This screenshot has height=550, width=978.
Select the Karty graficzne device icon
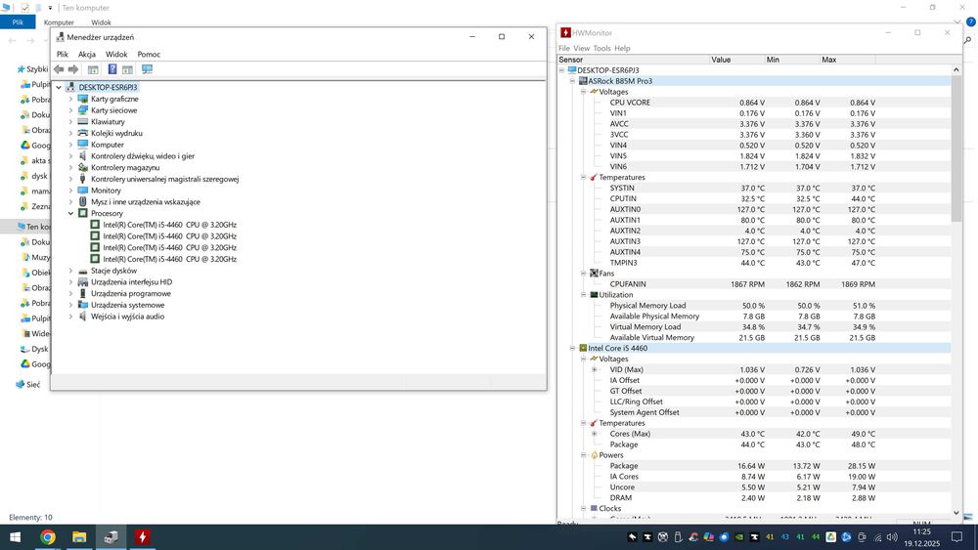pyautogui.click(x=83, y=99)
